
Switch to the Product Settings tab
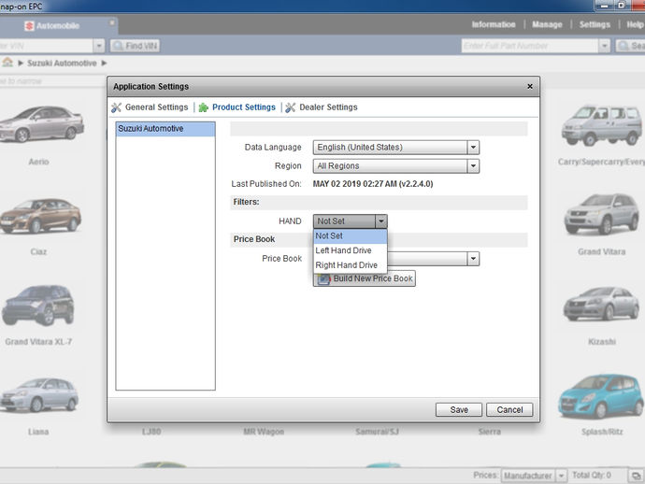[x=244, y=107]
